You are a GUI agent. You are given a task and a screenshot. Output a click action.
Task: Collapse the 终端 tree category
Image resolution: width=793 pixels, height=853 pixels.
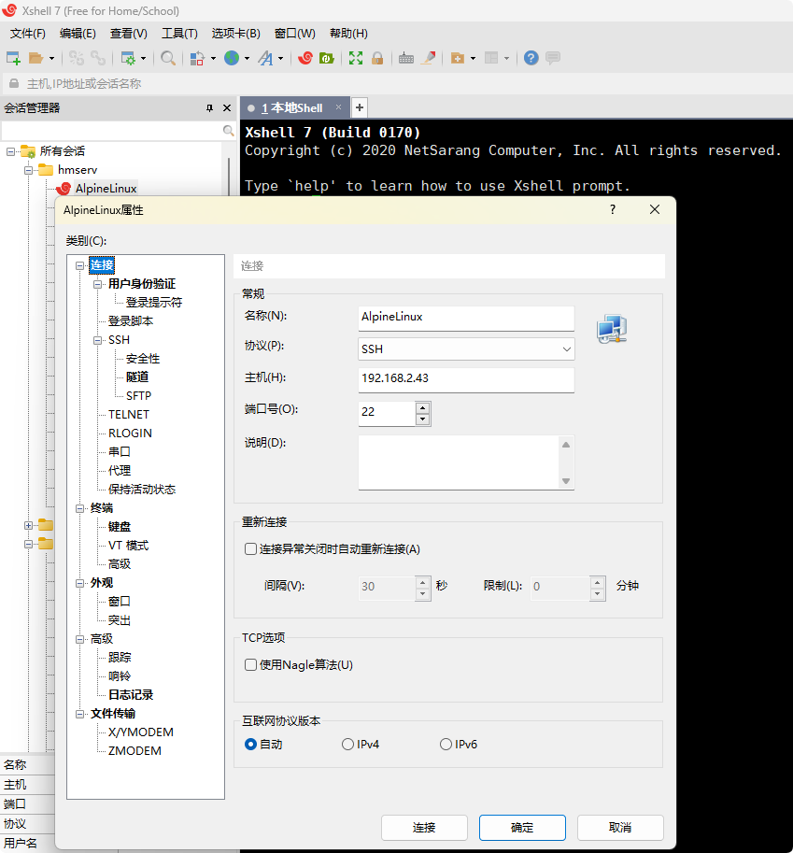click(80, 508)
